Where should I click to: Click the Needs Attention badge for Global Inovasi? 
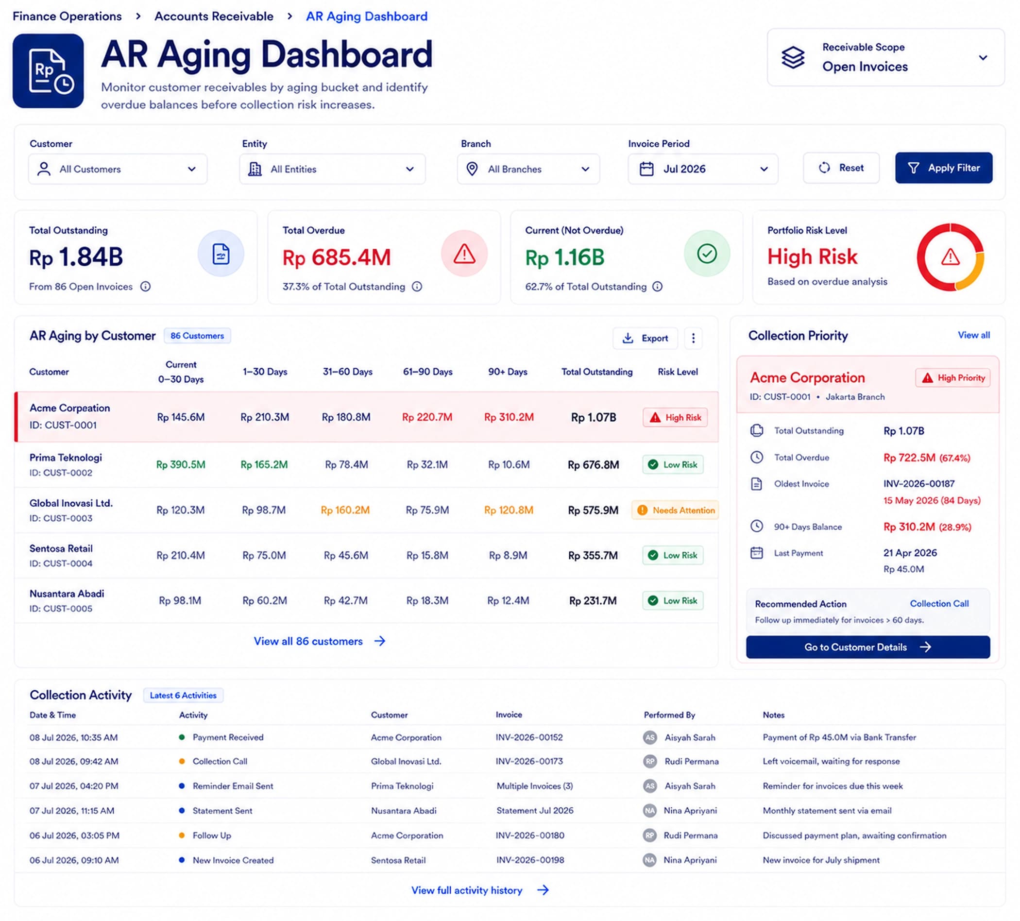[x=675, y=510]
